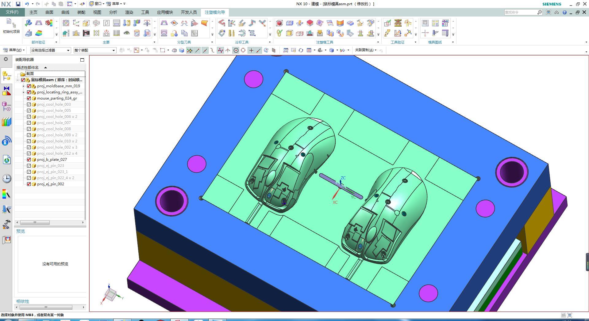Open the 菜单(M) dropdown in selection bar
This screenshot has width=589, height=321.
click(x=14, y=50)
